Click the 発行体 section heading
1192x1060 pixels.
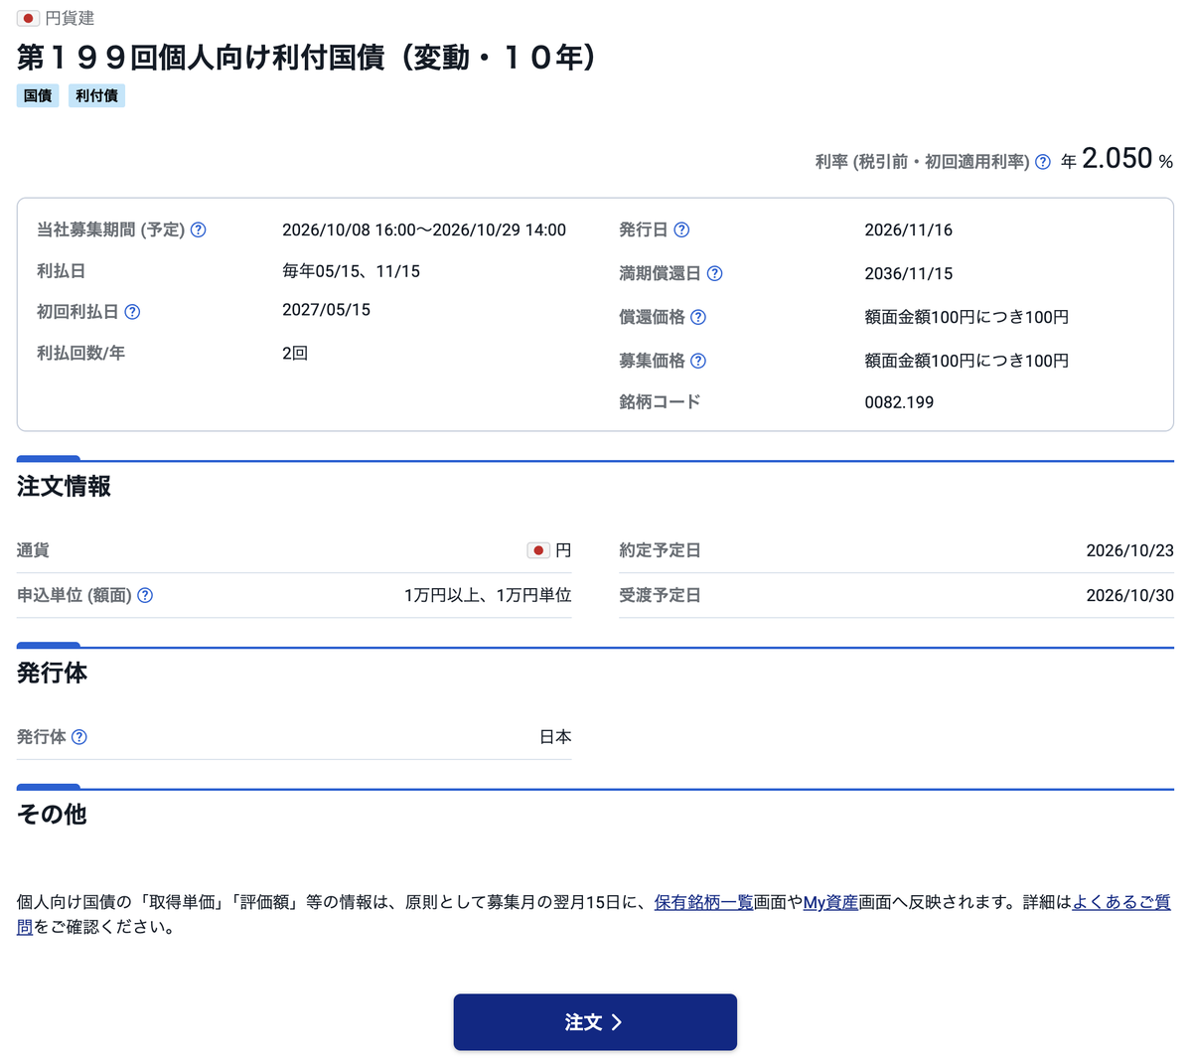click(x=52, y=673)
